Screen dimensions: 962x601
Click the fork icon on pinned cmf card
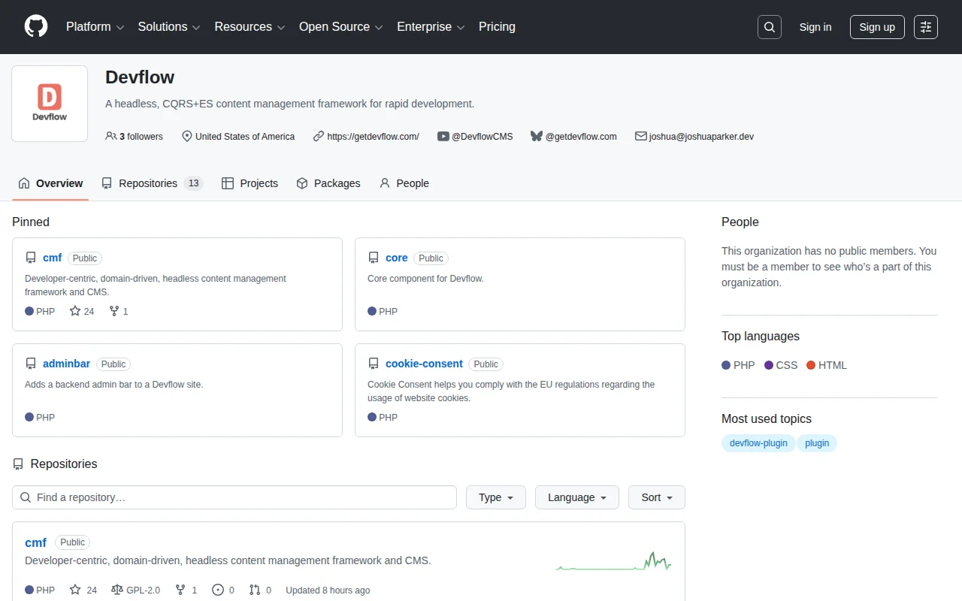(x=114, y=311)
